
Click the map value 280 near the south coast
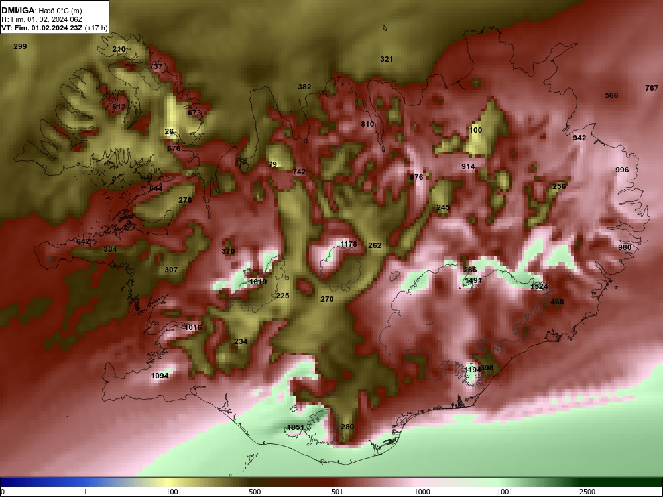347,427
